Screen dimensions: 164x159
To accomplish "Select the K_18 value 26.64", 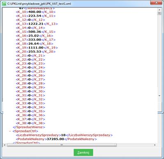I will click(x=34, y=44).
